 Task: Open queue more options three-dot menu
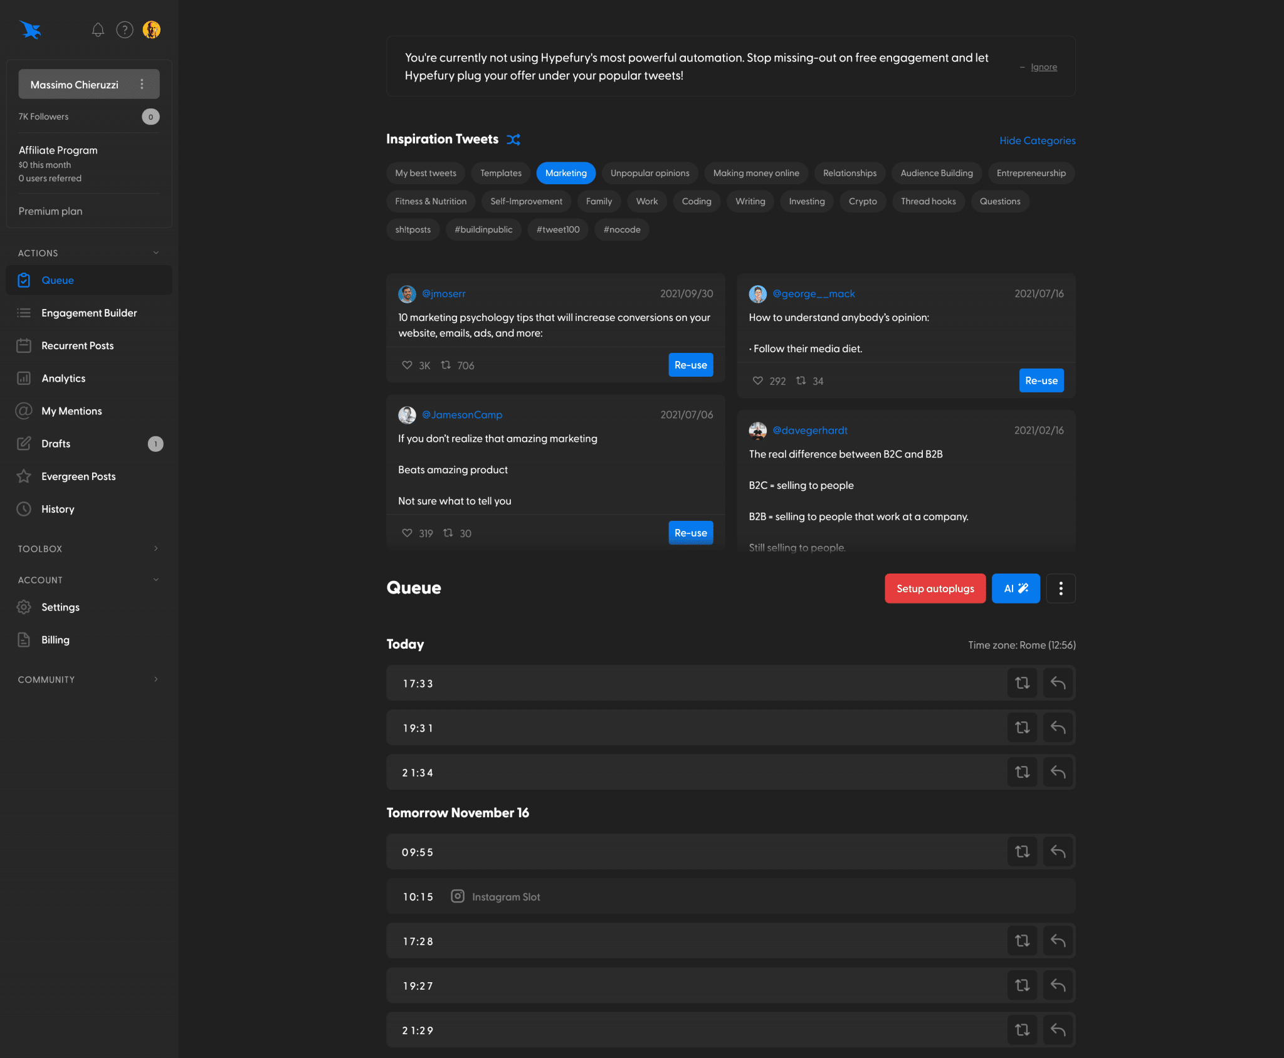coord(1061,589)
